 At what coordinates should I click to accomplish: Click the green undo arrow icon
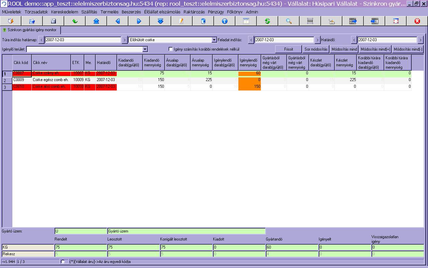tap(75, 21)
